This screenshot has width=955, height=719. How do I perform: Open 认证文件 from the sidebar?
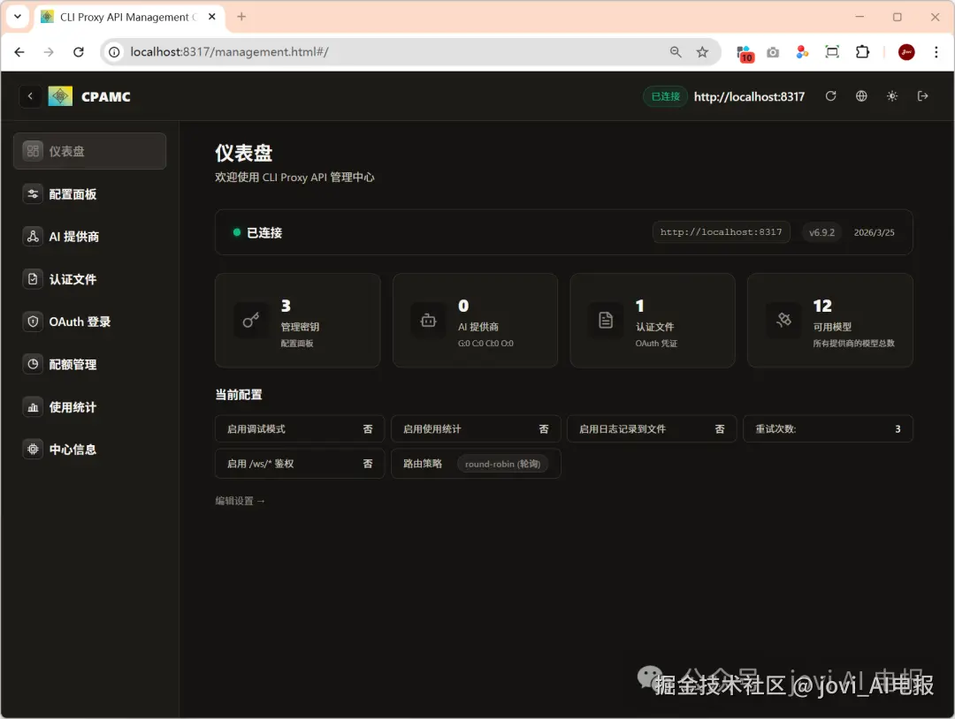pos(33,278)
